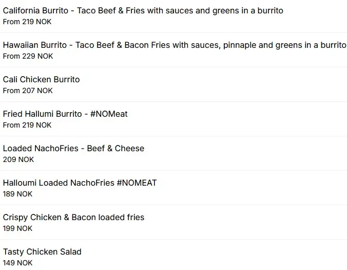347x270 pixels.
Task: Click the 149 NOK price label
Action: click(x=17, y=263)
